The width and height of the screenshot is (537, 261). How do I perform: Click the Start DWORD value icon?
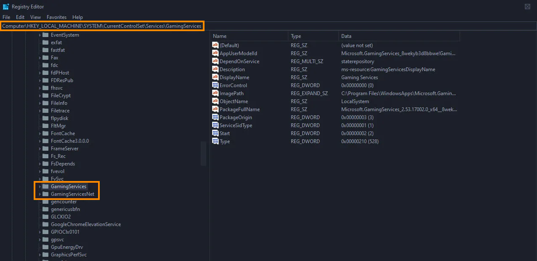[215, 133]
